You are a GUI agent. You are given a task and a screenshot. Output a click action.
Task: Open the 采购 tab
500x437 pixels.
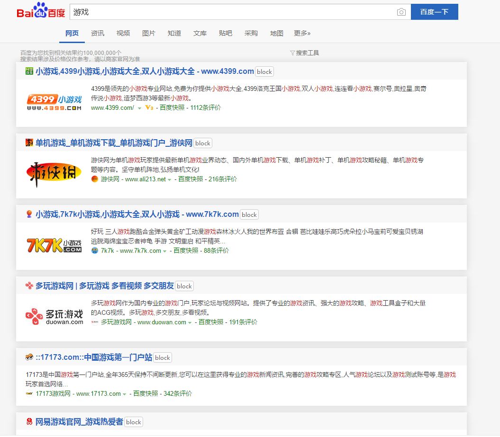click(251, 33)
